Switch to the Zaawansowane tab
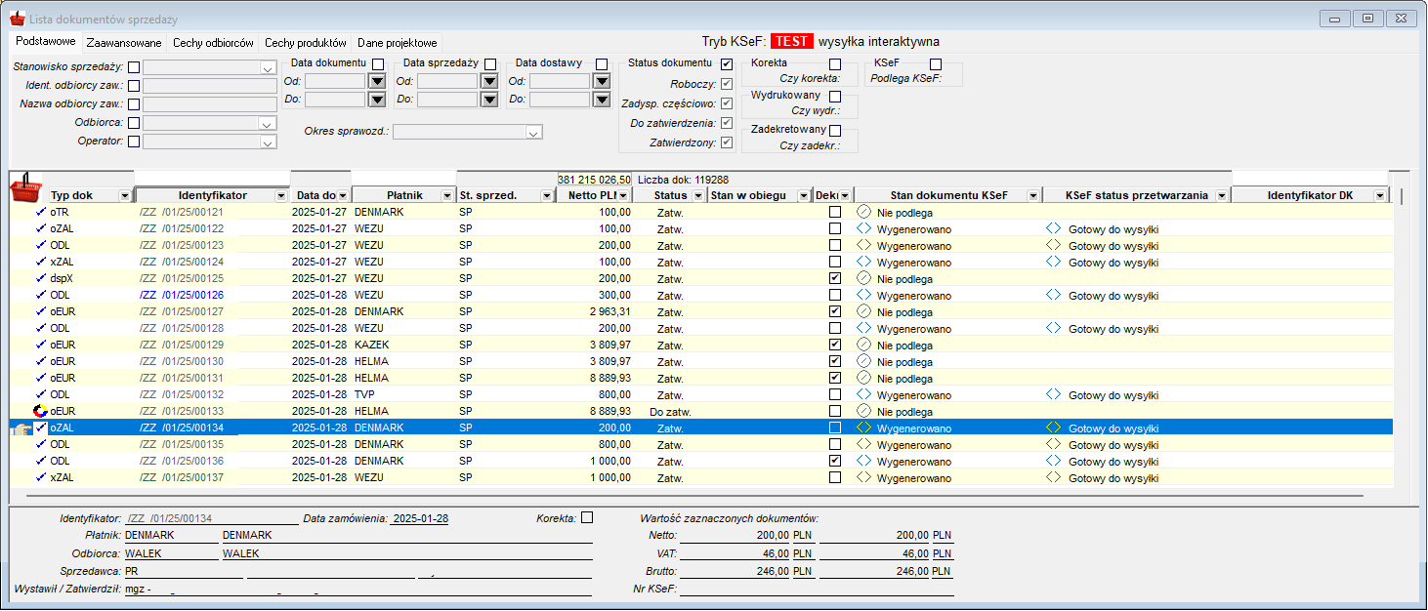Image resolution: width=1428 pixels, height=611 pixels. (x=124, y=43)
